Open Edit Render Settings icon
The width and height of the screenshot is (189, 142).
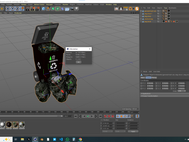click(x=37, y=9)
